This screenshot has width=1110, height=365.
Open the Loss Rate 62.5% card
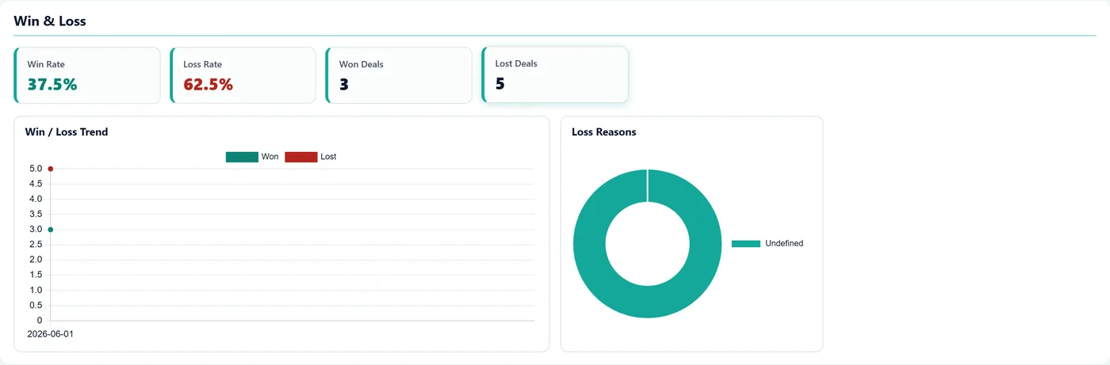pyautogui.click(x=243, y=75)
